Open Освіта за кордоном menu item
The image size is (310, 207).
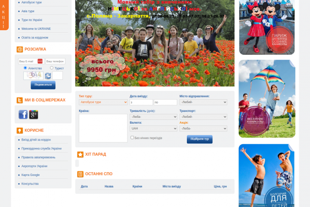tap(34, 38)
